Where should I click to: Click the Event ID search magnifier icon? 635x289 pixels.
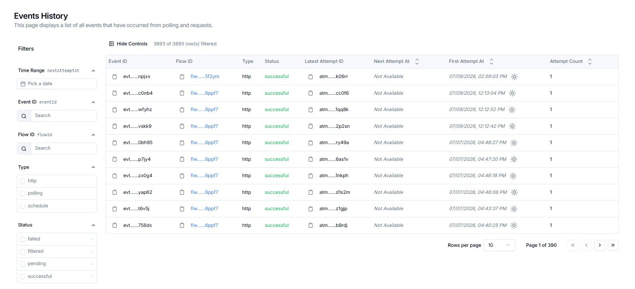pos(24,116)
